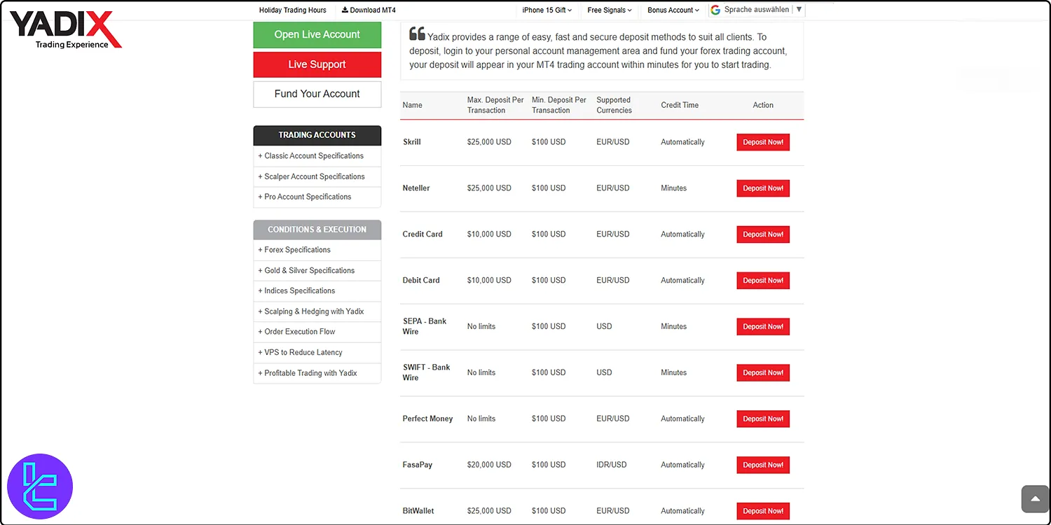Screen dimensions: 1051x525
Task: Click SWIFT - Bank Wire name
Action: point(427,372)
